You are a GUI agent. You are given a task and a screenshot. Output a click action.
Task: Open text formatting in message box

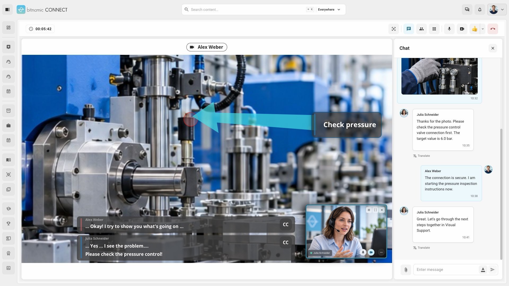pyautogui.click(x=483, y=270)
